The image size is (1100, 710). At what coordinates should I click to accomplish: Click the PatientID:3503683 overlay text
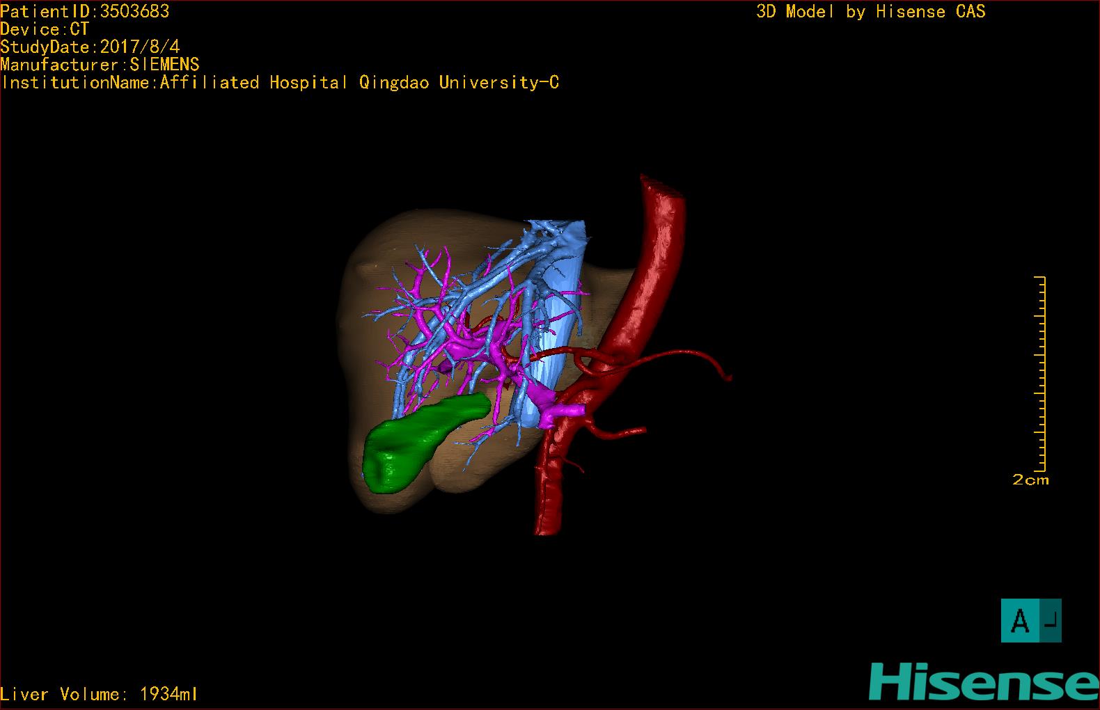click(85, 11)
